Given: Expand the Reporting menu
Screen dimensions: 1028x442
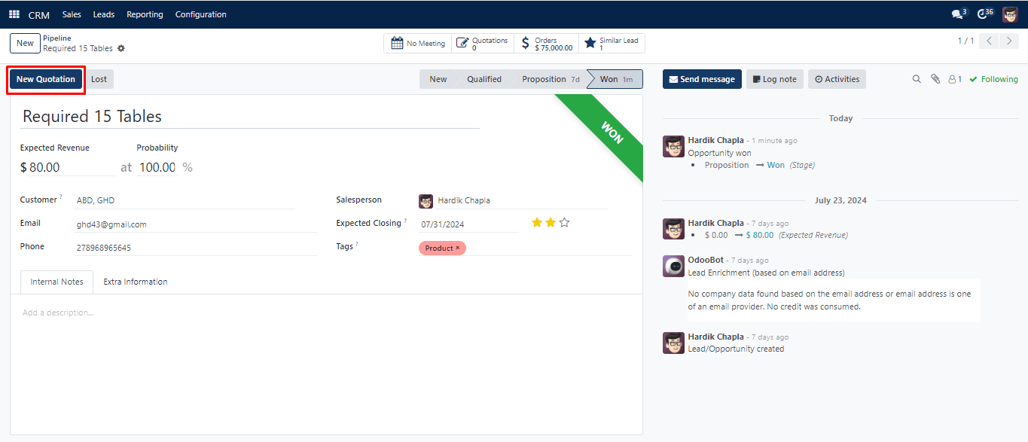Looking at the screenshot, I should [145, 14].
